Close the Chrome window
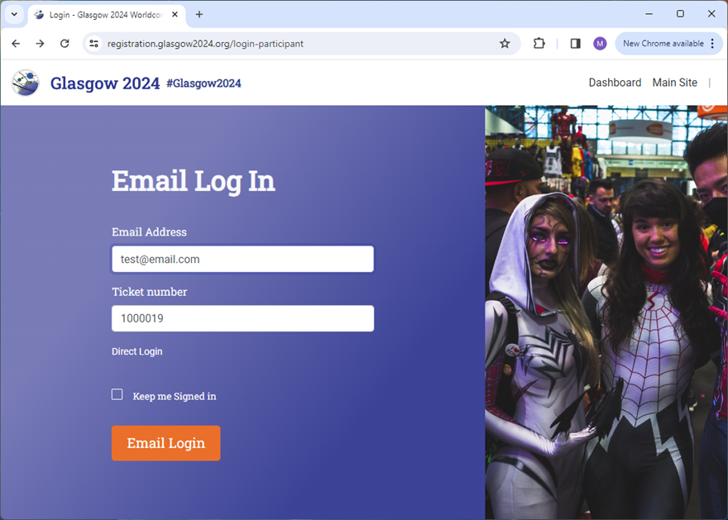The image size is (728, 520). pyautogui.click(x=711, y=14)
